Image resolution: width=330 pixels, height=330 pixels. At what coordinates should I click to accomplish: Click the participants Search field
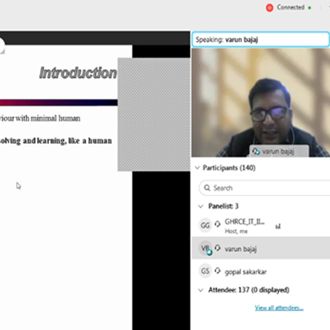(264, 188)
